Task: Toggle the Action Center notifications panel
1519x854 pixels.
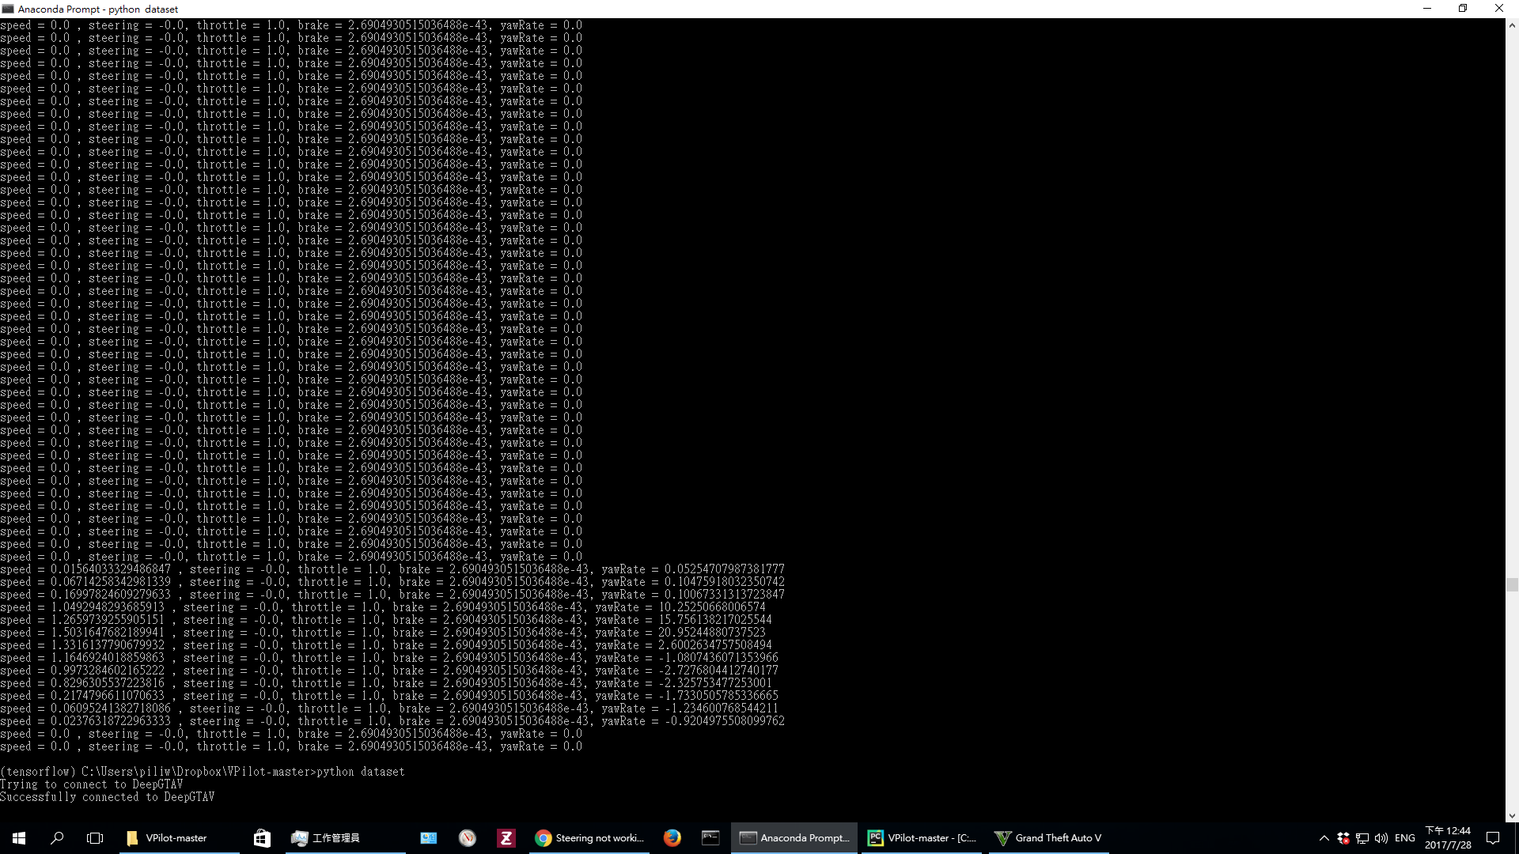Action: pyautogui.click(x=1494, y=838)
